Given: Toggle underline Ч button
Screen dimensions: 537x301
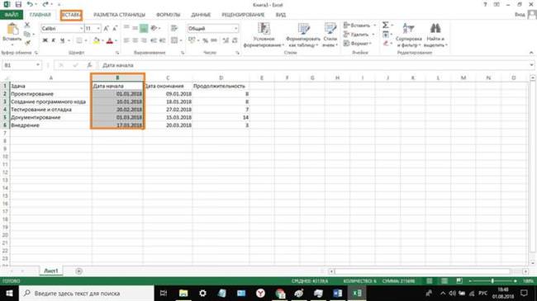Looking at the screenshot, I should tap(62, 40).
